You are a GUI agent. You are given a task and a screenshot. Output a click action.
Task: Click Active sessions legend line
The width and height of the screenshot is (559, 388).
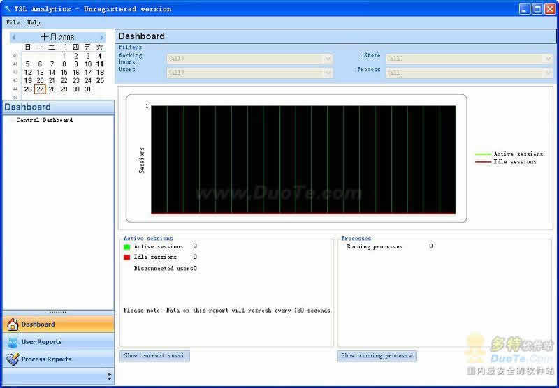(483, 154)
